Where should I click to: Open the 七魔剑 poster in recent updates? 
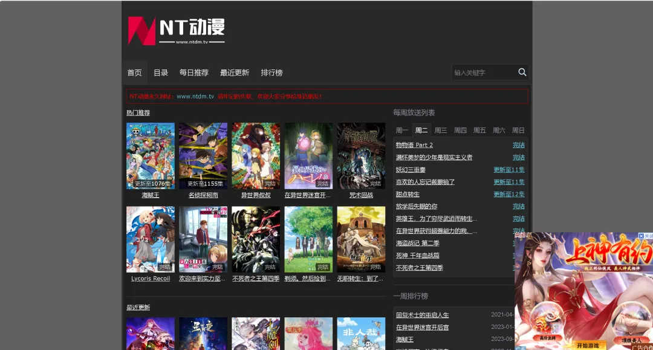pos(256,334)
